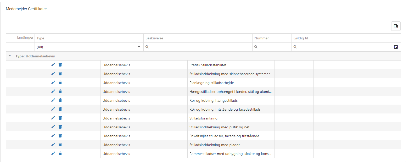The width and height of the screenshot is (409, 162).
Task: Click the Nummer column header
Action: [x=261, y=38]
